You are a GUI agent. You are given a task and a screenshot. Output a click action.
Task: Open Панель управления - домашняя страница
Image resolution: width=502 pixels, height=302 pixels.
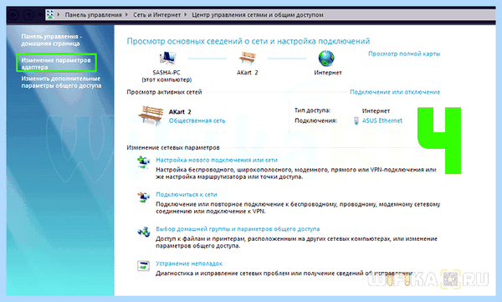coord(51,40)
